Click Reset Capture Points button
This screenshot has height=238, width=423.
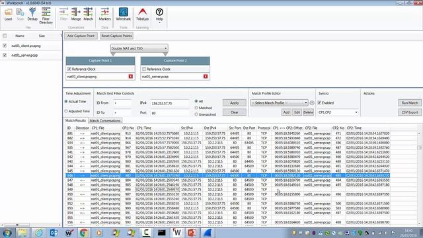click(x=116, y=36)
